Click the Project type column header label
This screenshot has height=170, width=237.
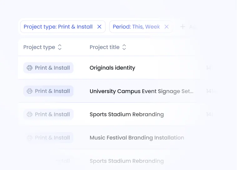coord(39,47)
